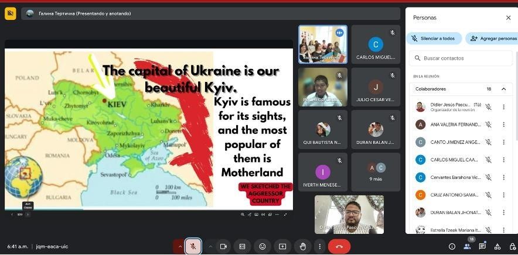Screen dimensions: 518x255
Task: Open options menu for CANTO JIMENEZ ANGE...
Action: (x=503, y=142)
